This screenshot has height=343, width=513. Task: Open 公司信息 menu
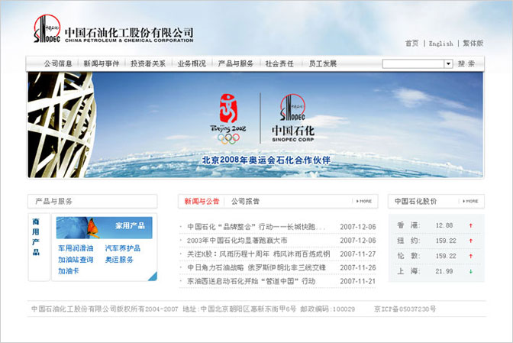click(58, 63)
